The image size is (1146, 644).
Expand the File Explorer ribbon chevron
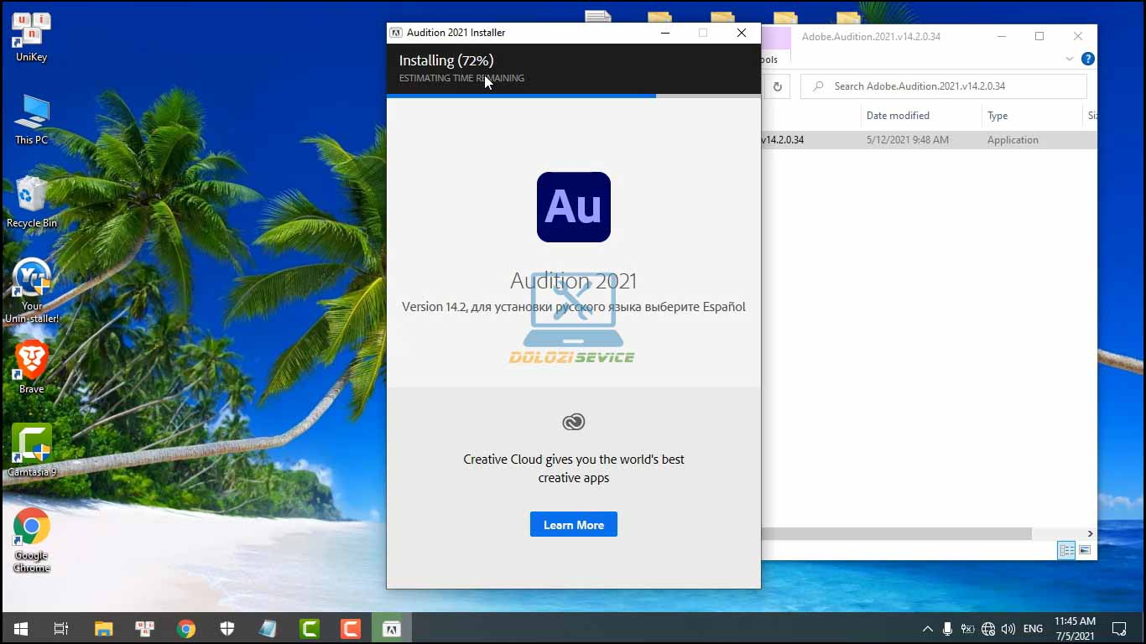point(1069,59)
